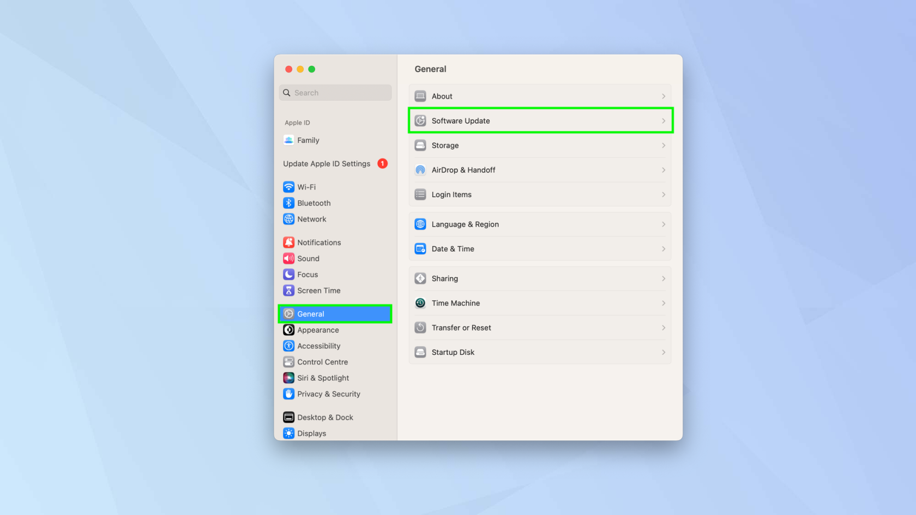Click the Time Machine clock icon
Viewport: 916px width, 515px height.
[420, 303]
